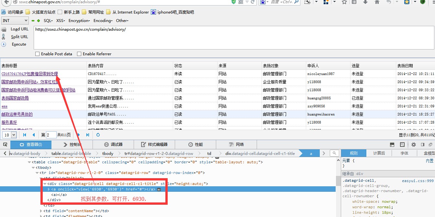This screenshot has height=217, width=435.
Task: Expand the td contentName node
Action: [x=41, y=211]
